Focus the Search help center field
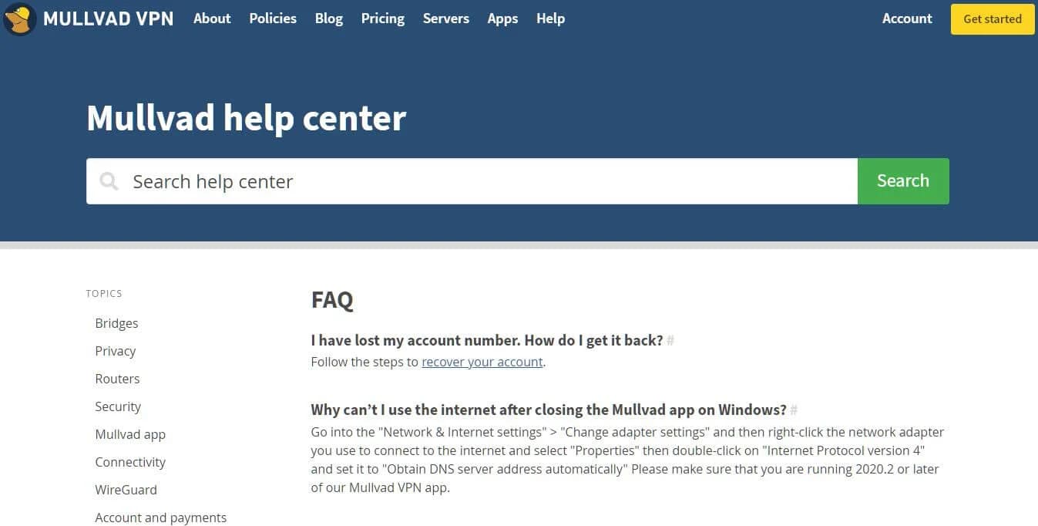 tap(472, 181)
